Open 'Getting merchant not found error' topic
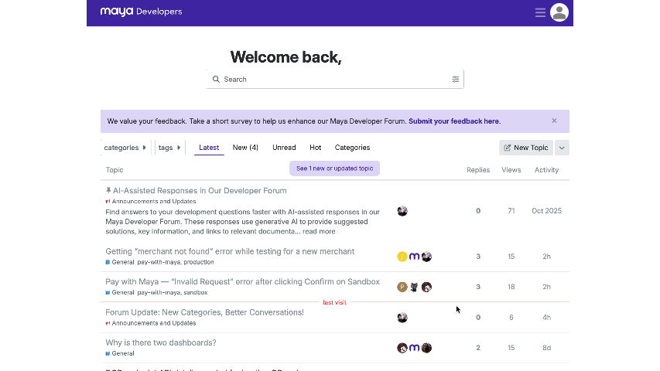 click(x=230, y=251)
